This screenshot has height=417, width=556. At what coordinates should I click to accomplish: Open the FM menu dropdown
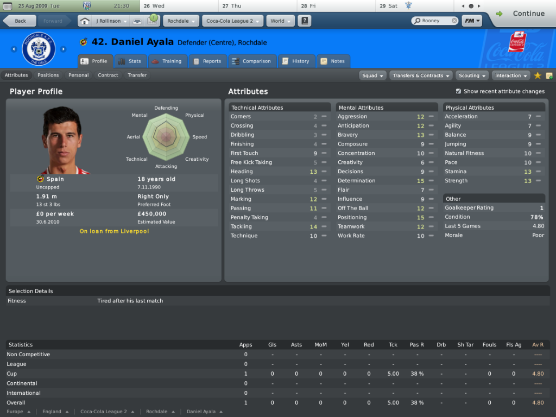coord(472,21)
